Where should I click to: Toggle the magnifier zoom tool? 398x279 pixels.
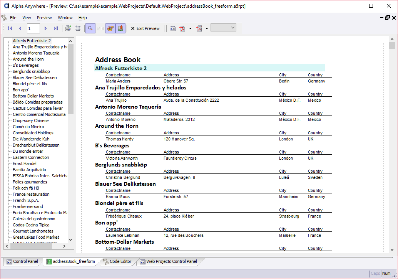pyautogui.click(x=90, y=28)
